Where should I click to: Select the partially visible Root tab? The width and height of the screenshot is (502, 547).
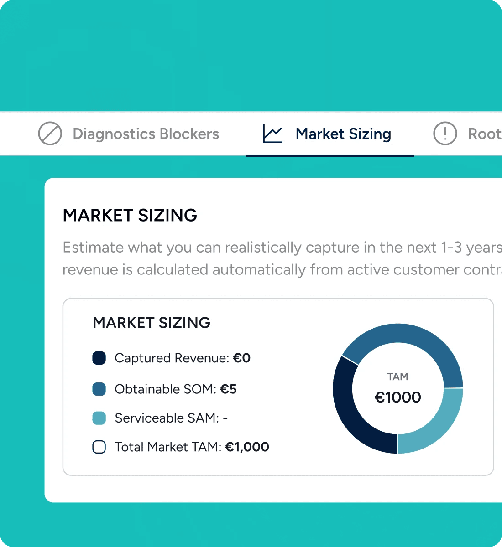(x=467, y=134)
